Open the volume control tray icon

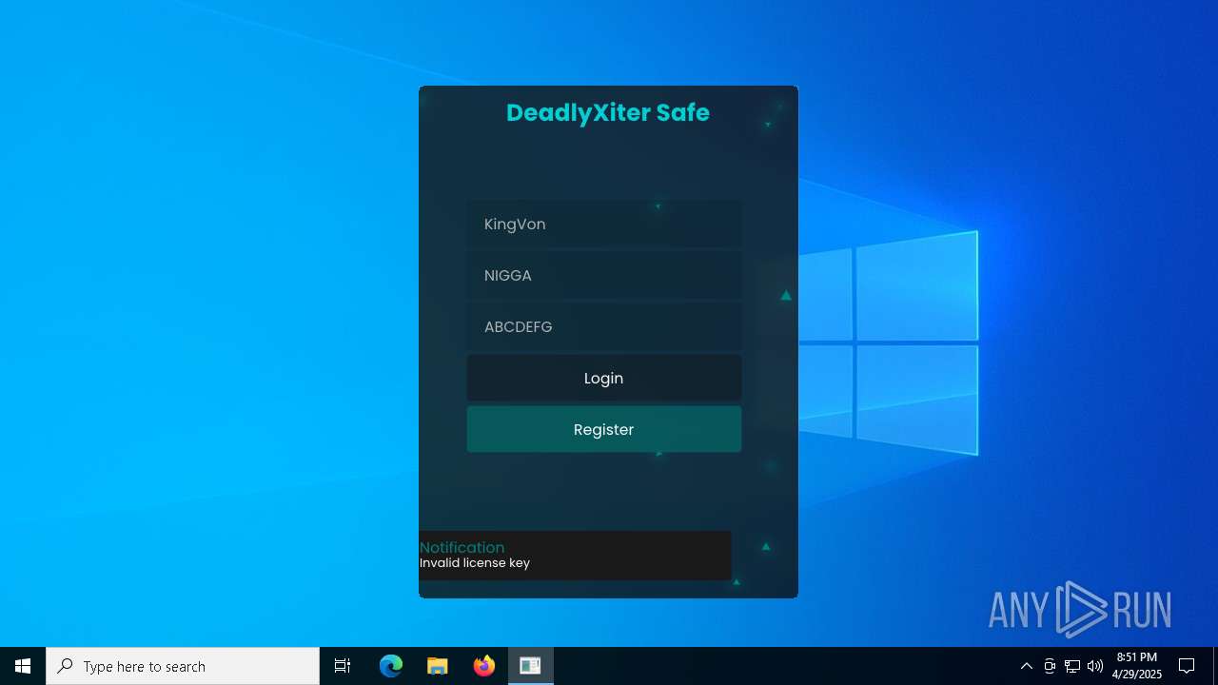pos(1095,666)
